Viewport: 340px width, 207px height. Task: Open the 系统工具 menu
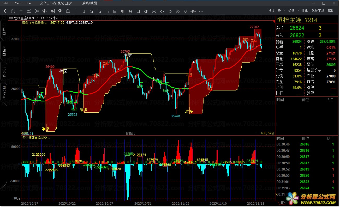(x=318, y=11)
